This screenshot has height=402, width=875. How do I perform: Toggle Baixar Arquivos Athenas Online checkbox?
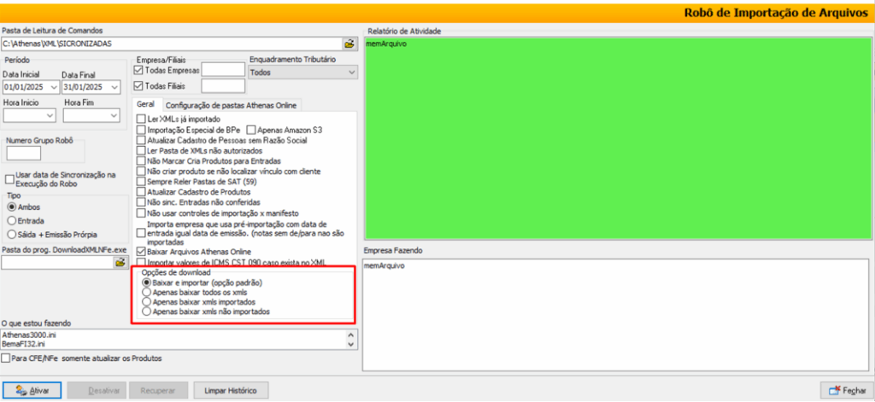click(142, 252)
